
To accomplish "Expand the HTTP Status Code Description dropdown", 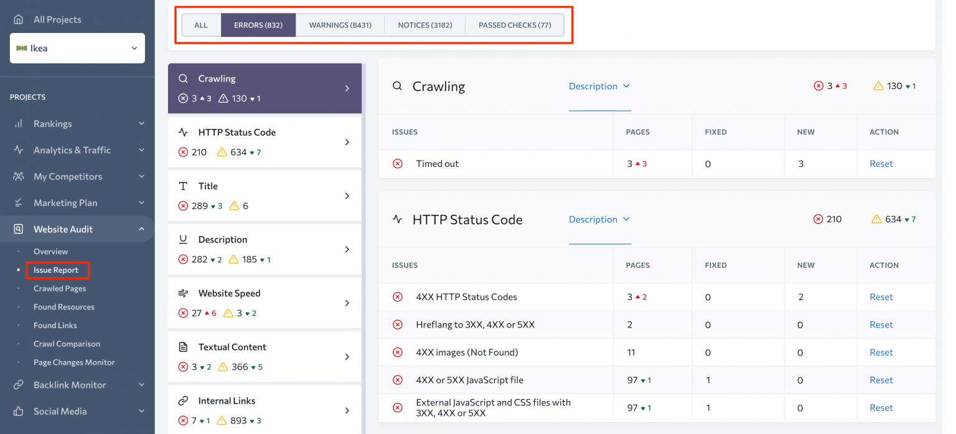I will 599,220.
